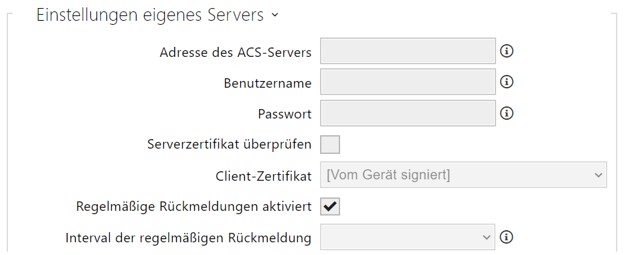
Task: View the Passwort field info tooltip icon
Action: pyautogui.click(x=507, y=113)
